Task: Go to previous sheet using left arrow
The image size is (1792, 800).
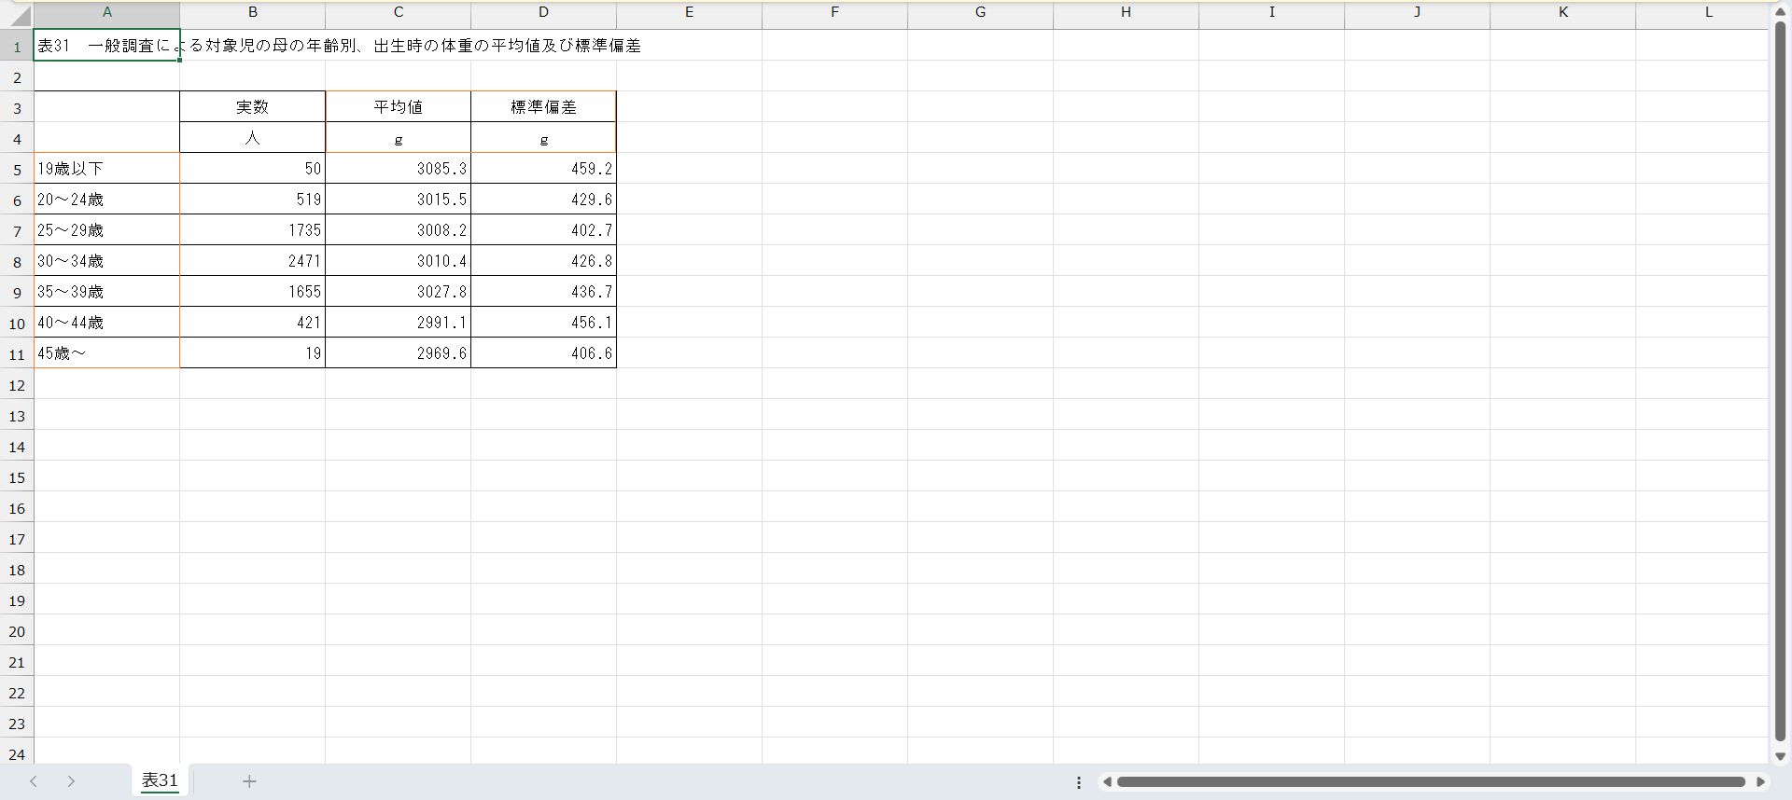Action: click(x=34, y=781)
